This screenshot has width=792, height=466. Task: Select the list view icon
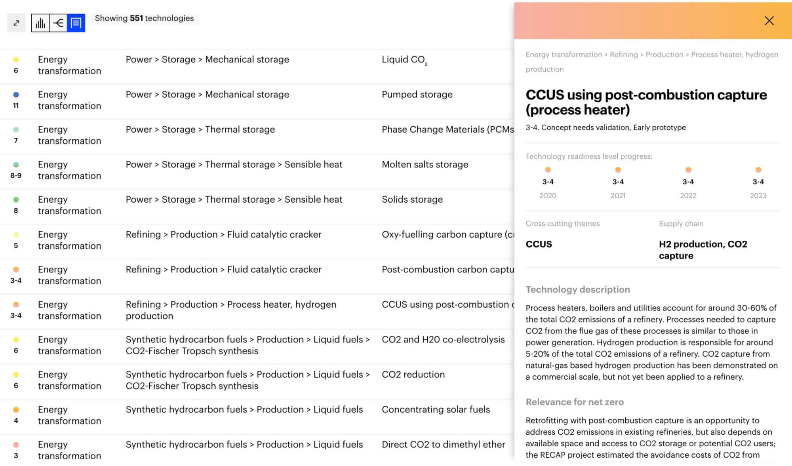pos(76,23)
